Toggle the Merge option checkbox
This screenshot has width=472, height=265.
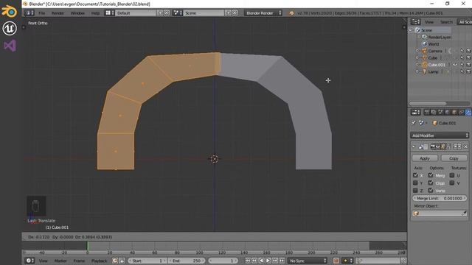431,175
